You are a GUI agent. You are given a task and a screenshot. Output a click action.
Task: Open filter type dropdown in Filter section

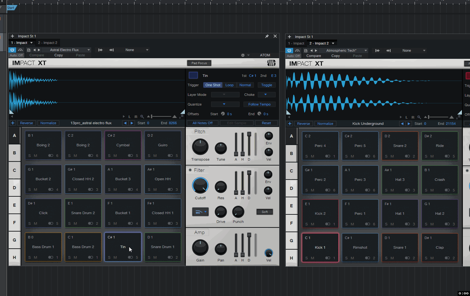tap(200, 212)
